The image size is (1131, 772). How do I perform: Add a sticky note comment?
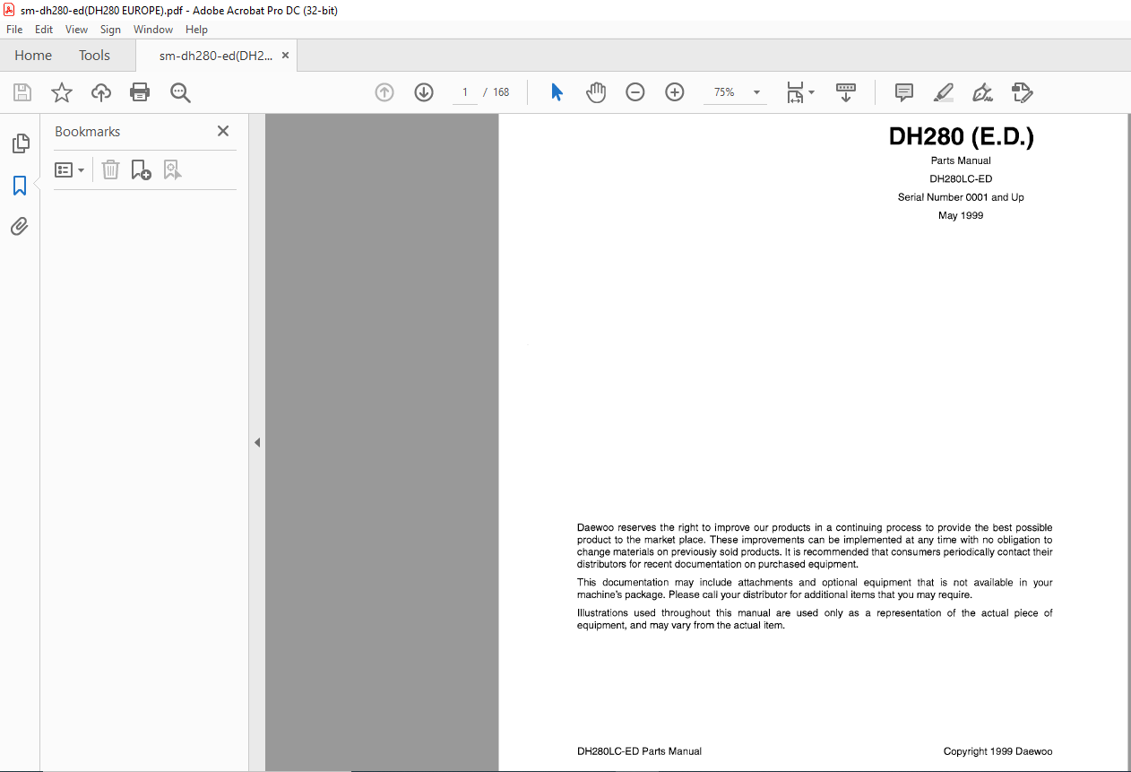coord(904,92)
